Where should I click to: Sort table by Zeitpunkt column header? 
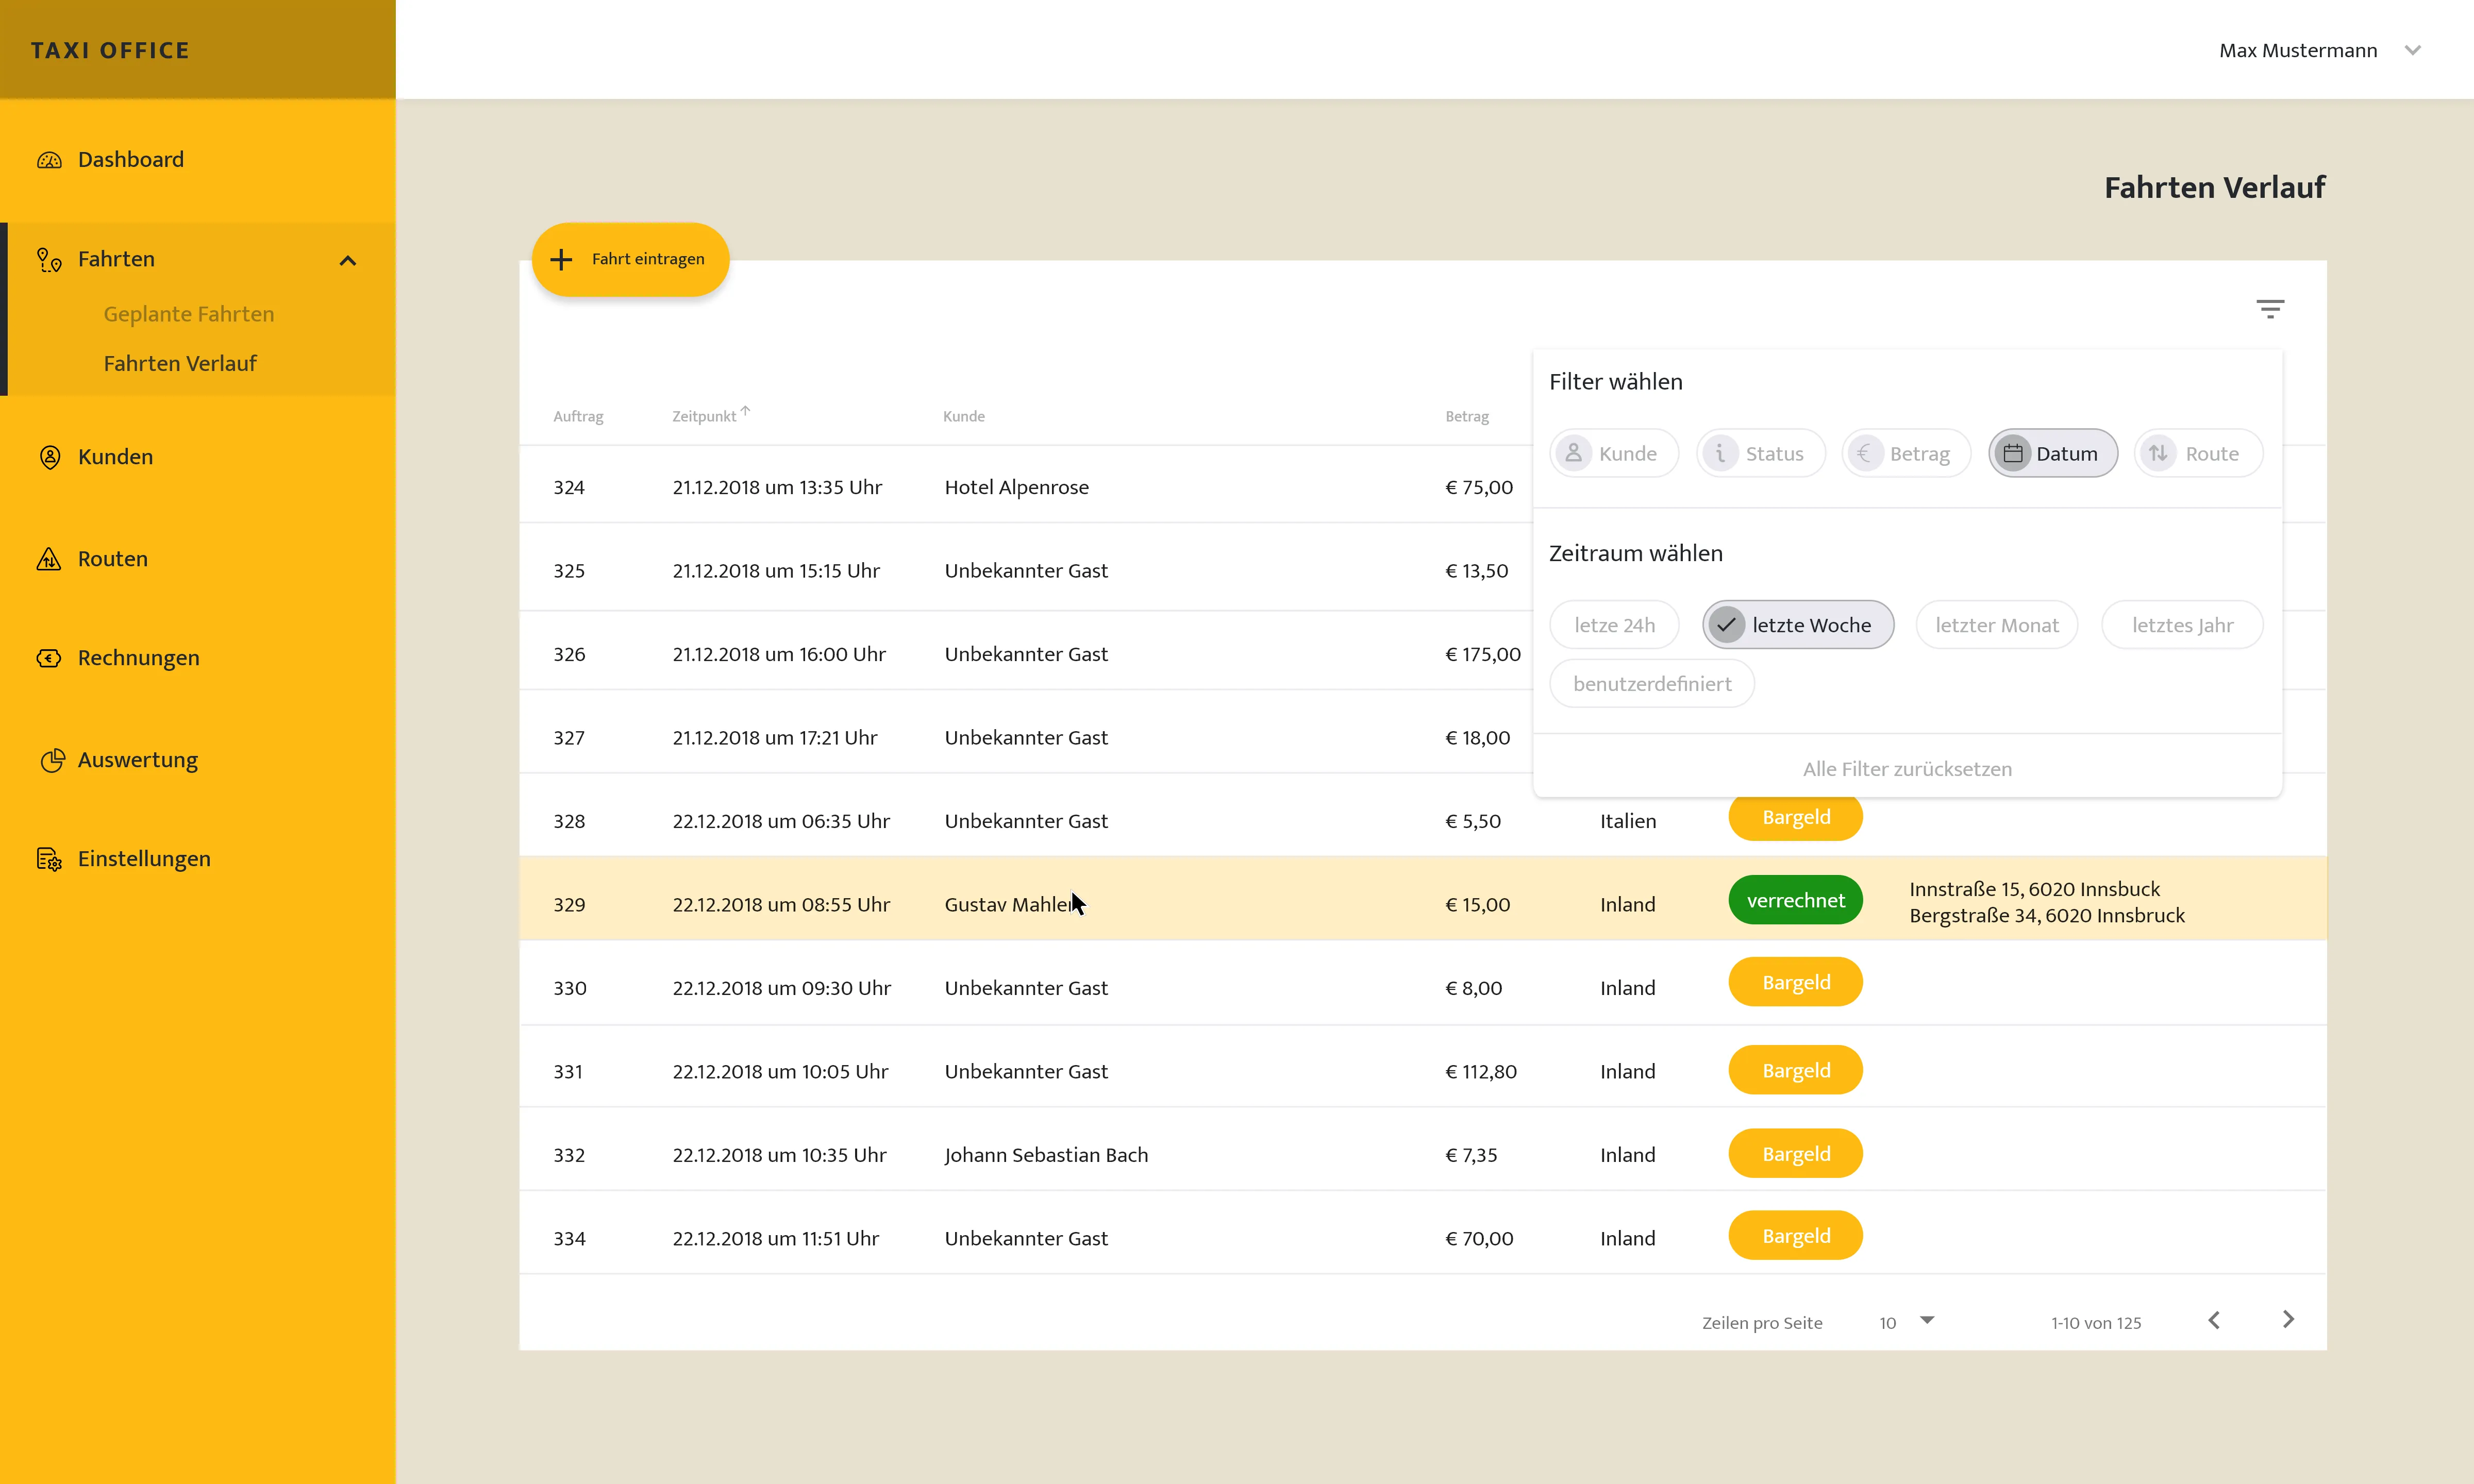click(704, 416)
